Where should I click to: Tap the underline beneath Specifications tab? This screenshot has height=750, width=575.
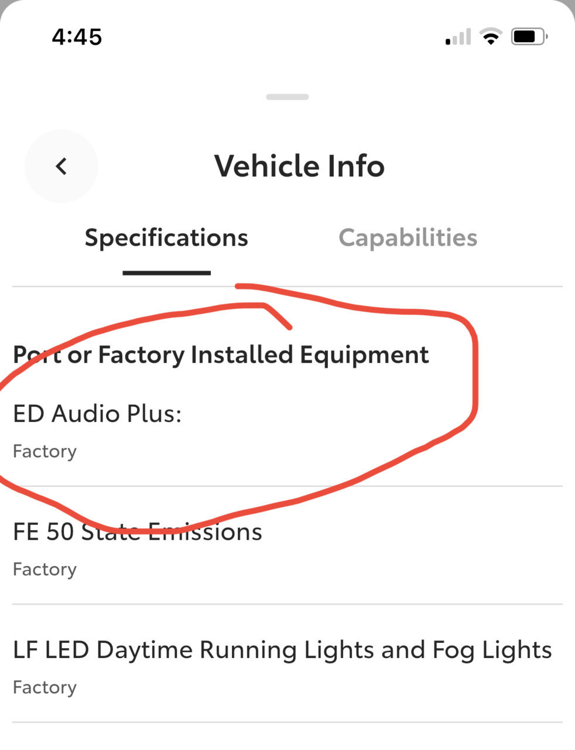(167, 272)
